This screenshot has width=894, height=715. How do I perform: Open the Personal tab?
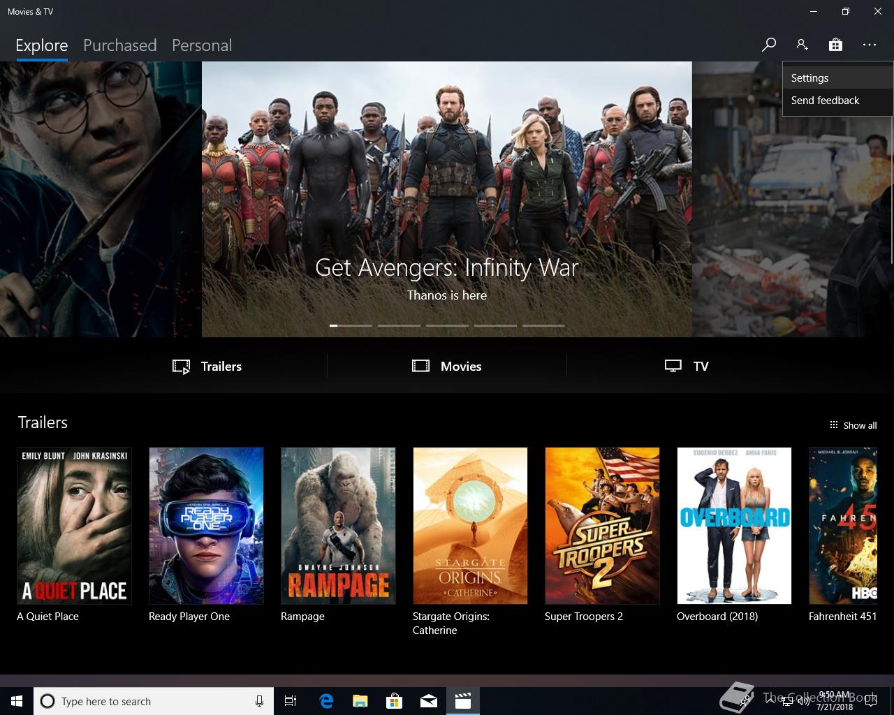tap(202, 45)
